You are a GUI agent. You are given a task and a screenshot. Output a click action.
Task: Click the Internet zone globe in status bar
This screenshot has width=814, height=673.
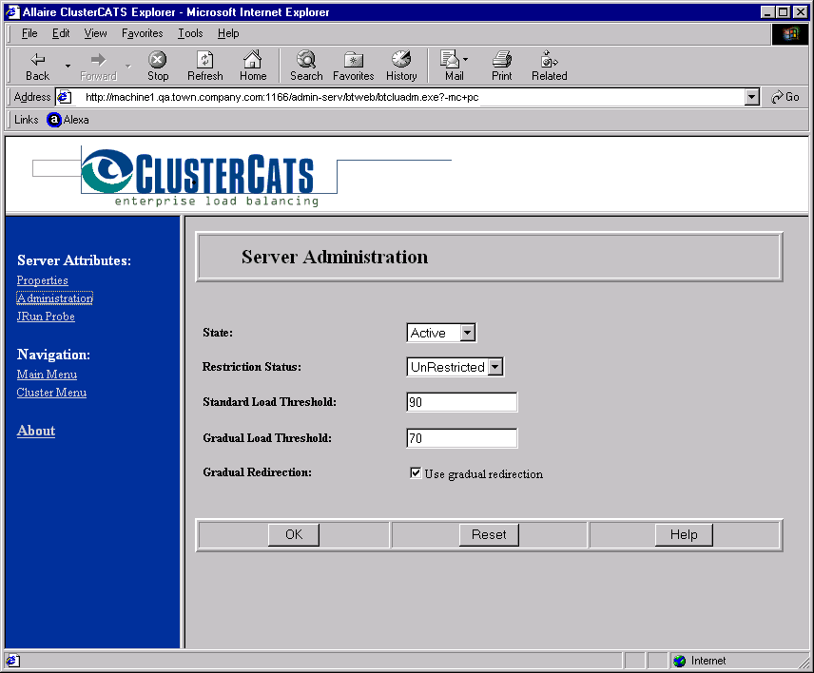click(x=680, y=661)
